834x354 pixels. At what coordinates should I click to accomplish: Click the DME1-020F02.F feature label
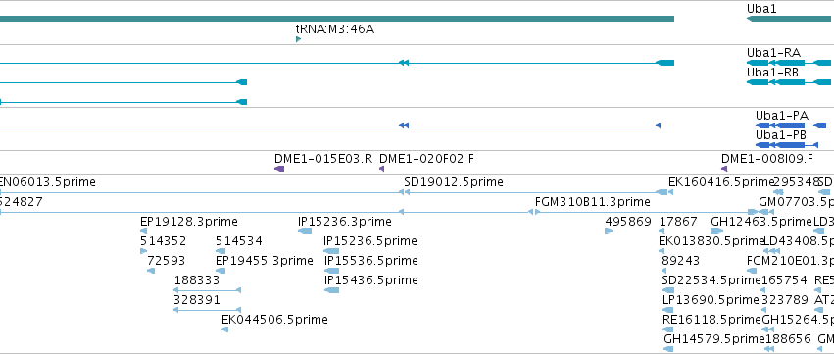(426, 159)
